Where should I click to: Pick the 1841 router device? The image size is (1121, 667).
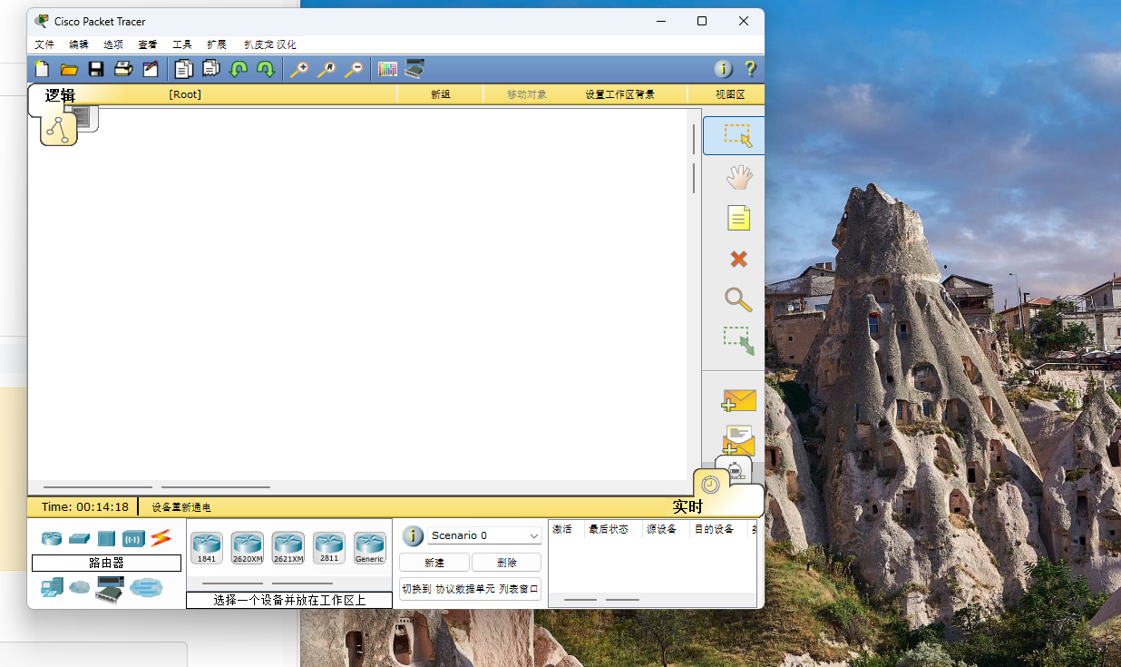pos(207,547)
